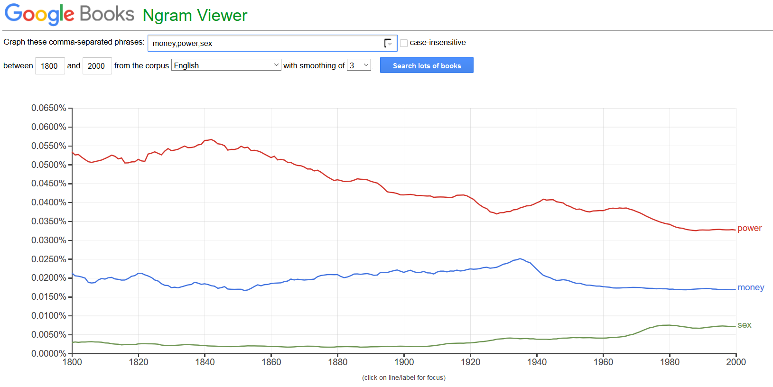Click the end year field showing 2000
Image resolution: width=773 pixels, height=387 pixels.
(x=96, y=66)
